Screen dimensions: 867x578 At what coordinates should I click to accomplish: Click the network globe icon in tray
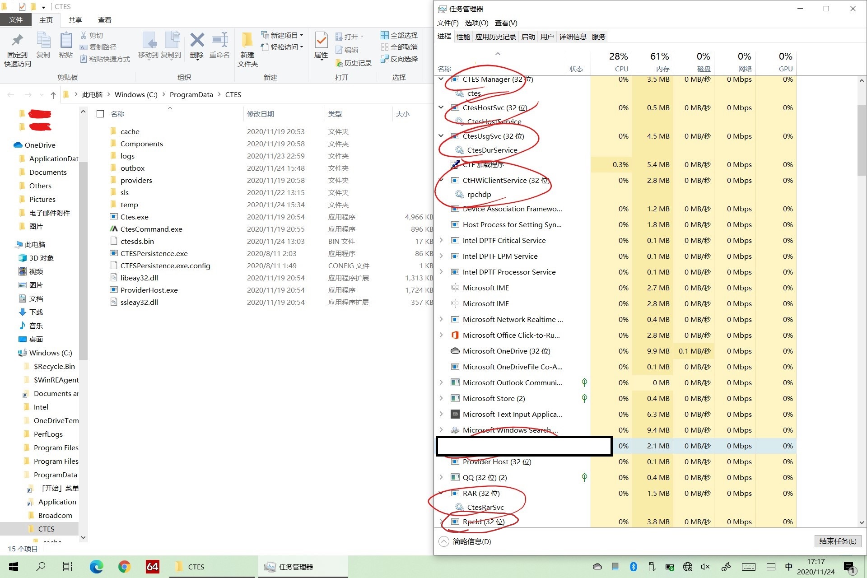pyautogui.click(x=687, y=567)
